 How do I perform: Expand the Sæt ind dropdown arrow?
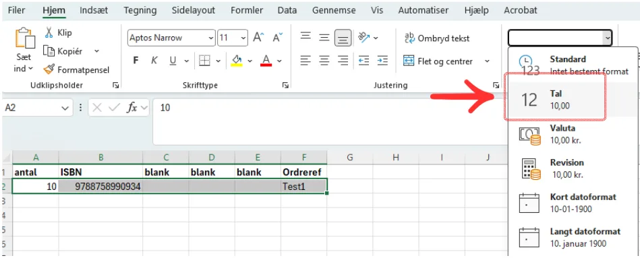pos(30,69)
